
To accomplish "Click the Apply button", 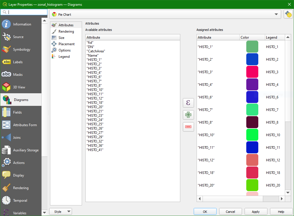I will pyautogui.click(x=256, y=212).
